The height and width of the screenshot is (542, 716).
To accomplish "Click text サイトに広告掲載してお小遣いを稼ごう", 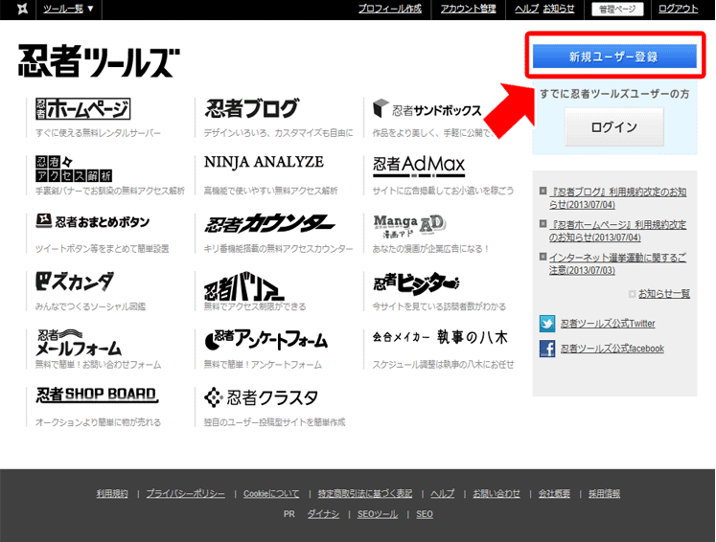I will (x=443, y=191).
